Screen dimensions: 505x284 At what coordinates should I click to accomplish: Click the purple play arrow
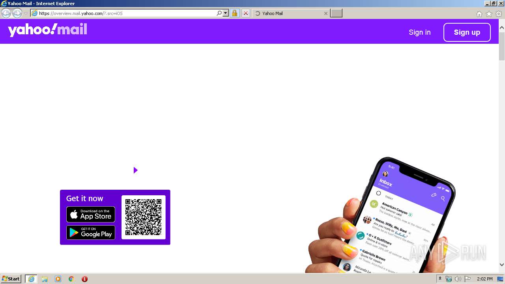coord(135,170)
